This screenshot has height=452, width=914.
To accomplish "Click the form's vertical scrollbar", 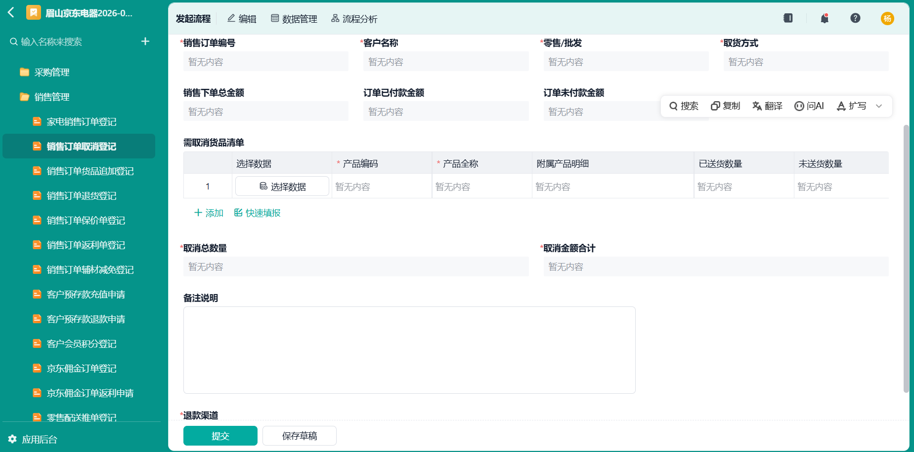I will [x=906, y=259].
